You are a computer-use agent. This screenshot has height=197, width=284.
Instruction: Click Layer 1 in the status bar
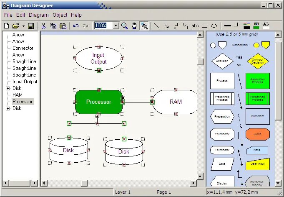pyautogui.click(x=123, y=192)
